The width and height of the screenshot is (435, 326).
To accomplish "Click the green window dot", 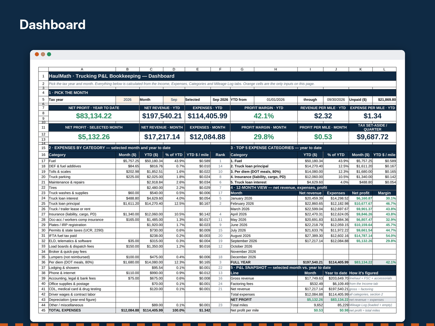I will click(x=49, y=54).
